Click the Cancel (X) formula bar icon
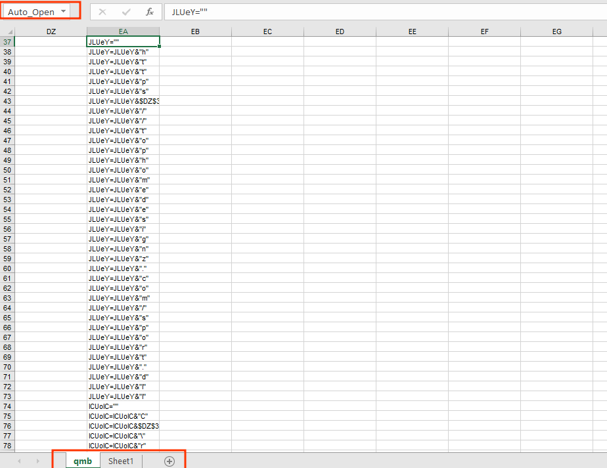 [x=102, y=12]
